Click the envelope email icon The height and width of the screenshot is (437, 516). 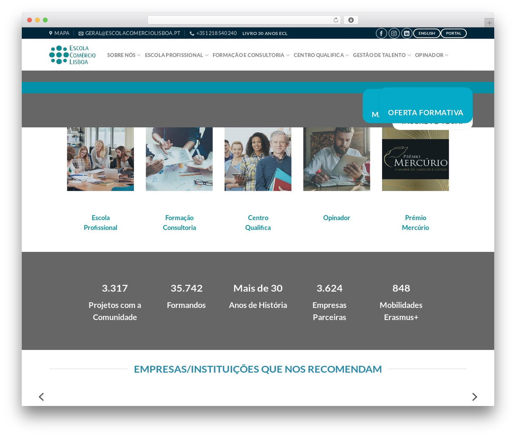[81, 33]
